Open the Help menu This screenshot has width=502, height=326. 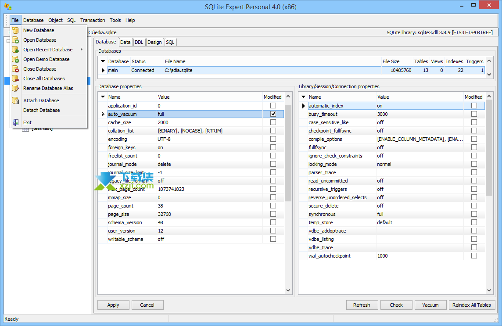coord(130,20)
